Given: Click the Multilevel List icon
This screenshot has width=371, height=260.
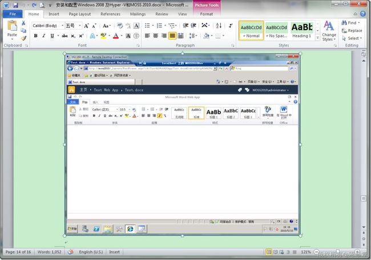Looking at the screenshot, I should pos(172,26).
